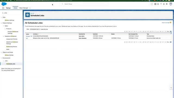The height and width of the screenshot is (98, 174).
Task: Click the Create New View link
Action: tap(44, 29)
